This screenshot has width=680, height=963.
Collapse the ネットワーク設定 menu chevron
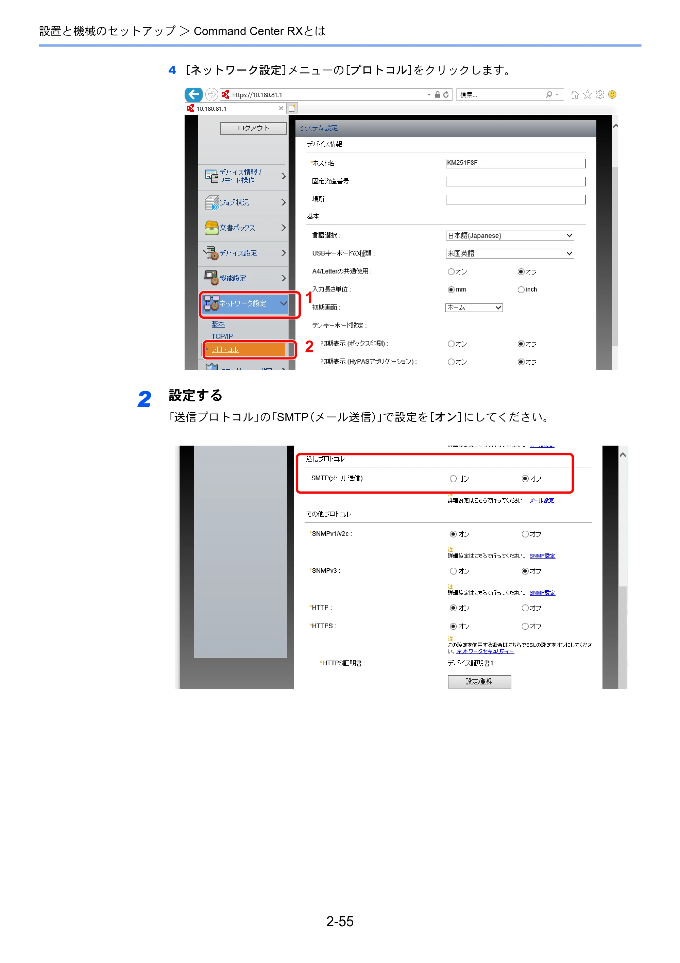pyautogui.click(x=284, y=303)
